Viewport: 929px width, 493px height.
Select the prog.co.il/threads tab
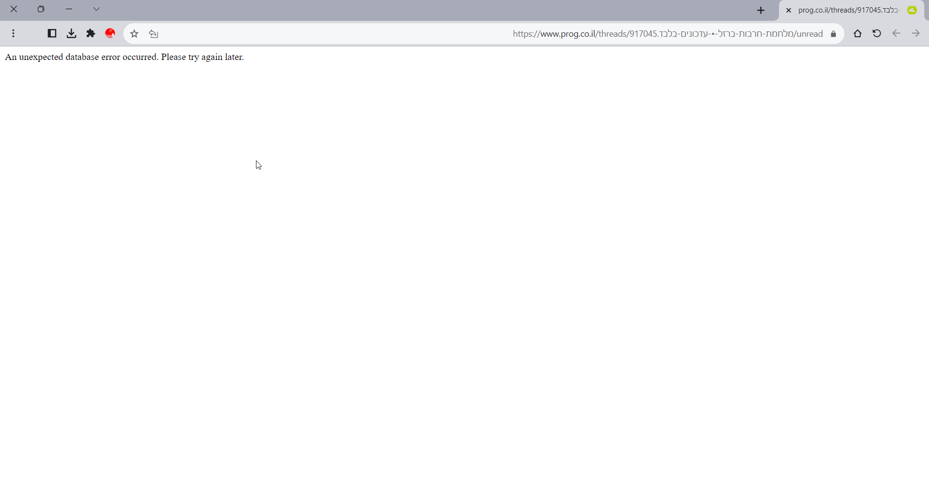coord(852,10)
